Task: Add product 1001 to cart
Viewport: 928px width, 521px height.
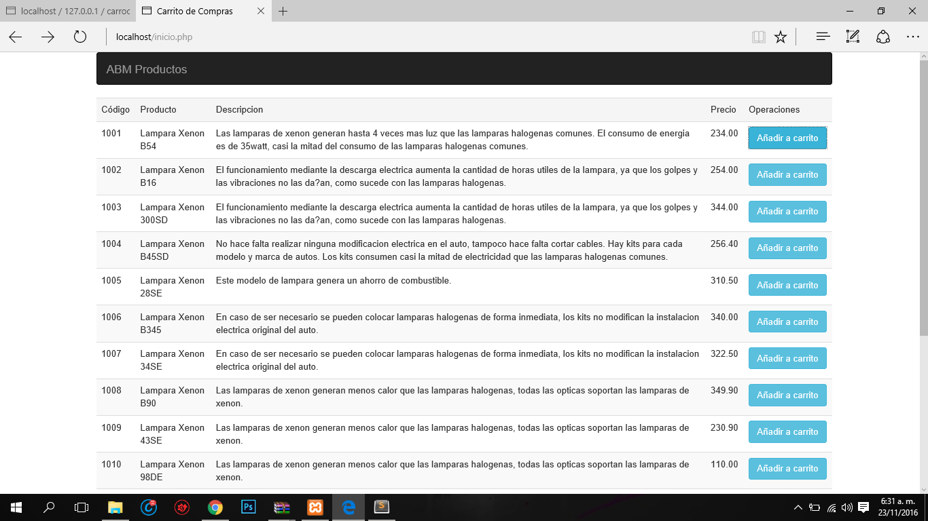Action: [x=787, y=138]
